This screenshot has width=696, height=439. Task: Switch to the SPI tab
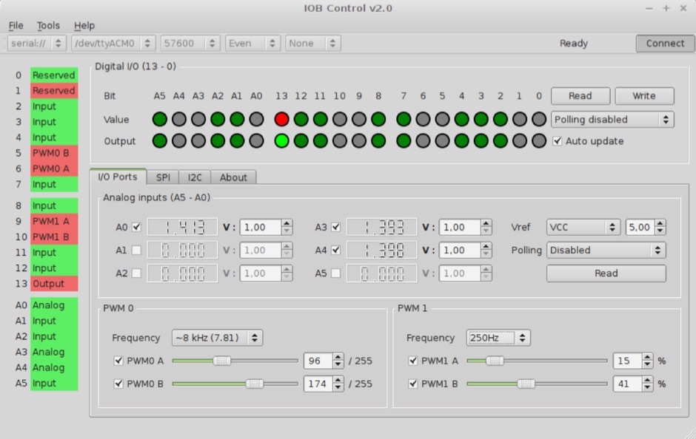162,177
